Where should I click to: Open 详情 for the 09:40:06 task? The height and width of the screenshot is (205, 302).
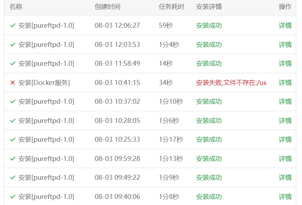285,197
